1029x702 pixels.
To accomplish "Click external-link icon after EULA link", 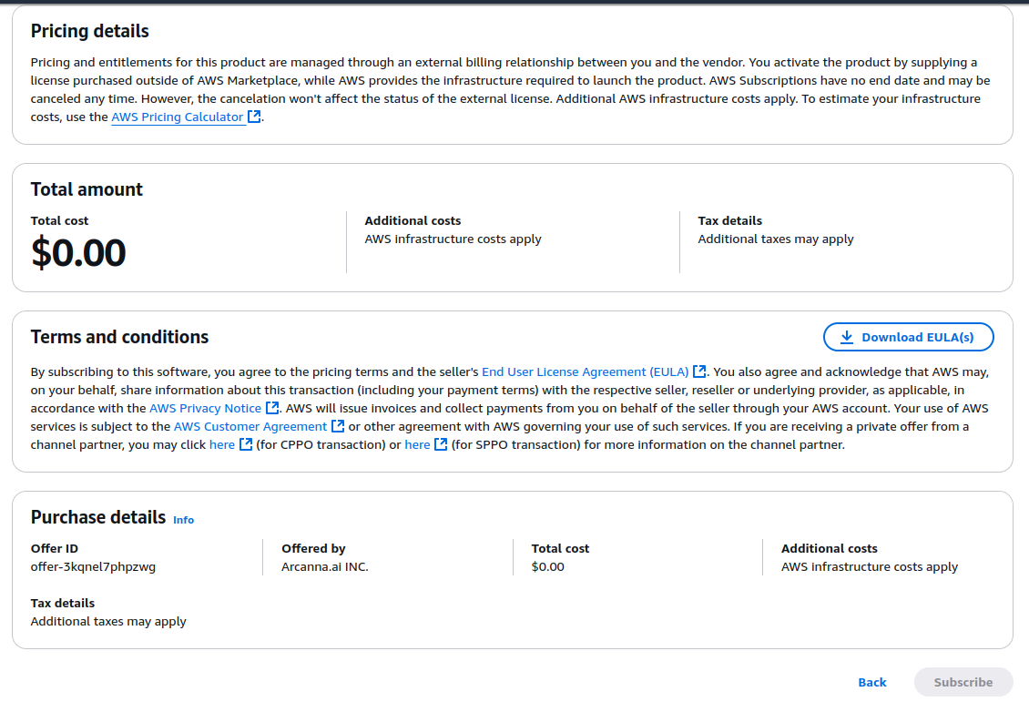I will click(x=699, y=371).
